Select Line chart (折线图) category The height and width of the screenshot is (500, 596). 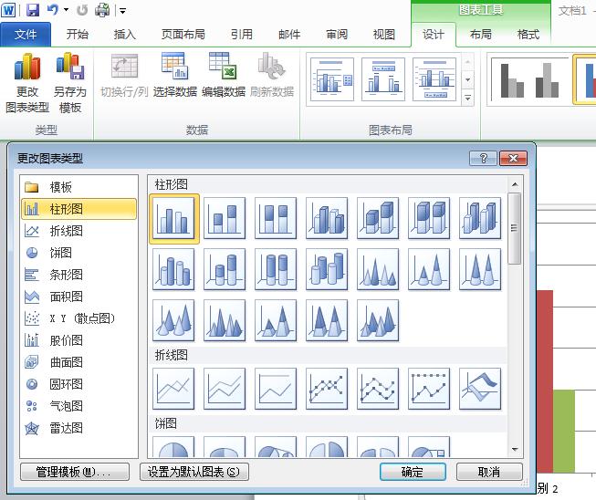pos(78,231)
